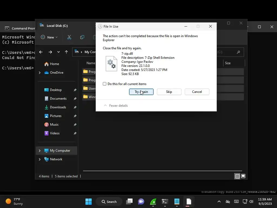277x208 pixels.
Task: Sort by the Size column header
Action: point(227,63)
